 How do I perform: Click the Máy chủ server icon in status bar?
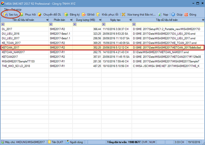pos(3,142)
